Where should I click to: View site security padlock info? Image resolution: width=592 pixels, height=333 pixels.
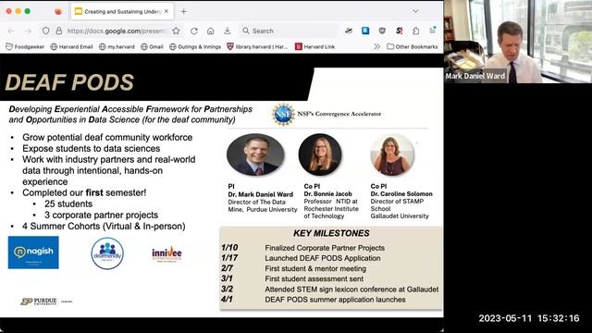click(59, 31)
